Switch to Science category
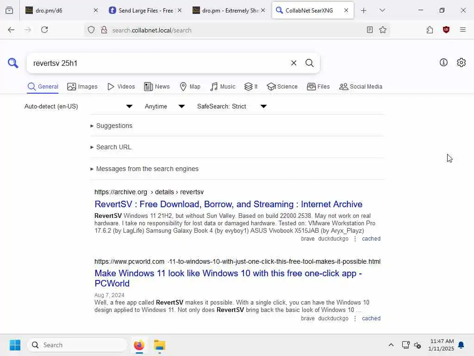 tap(282, 87)
